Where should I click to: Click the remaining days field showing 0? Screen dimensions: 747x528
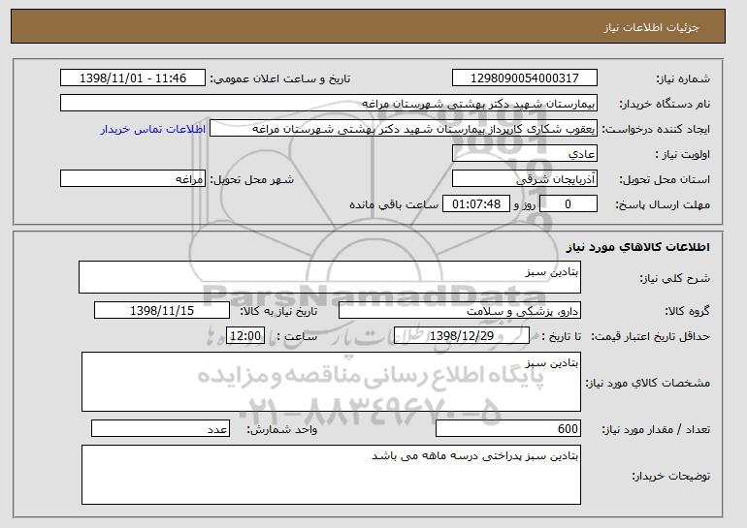568,204
